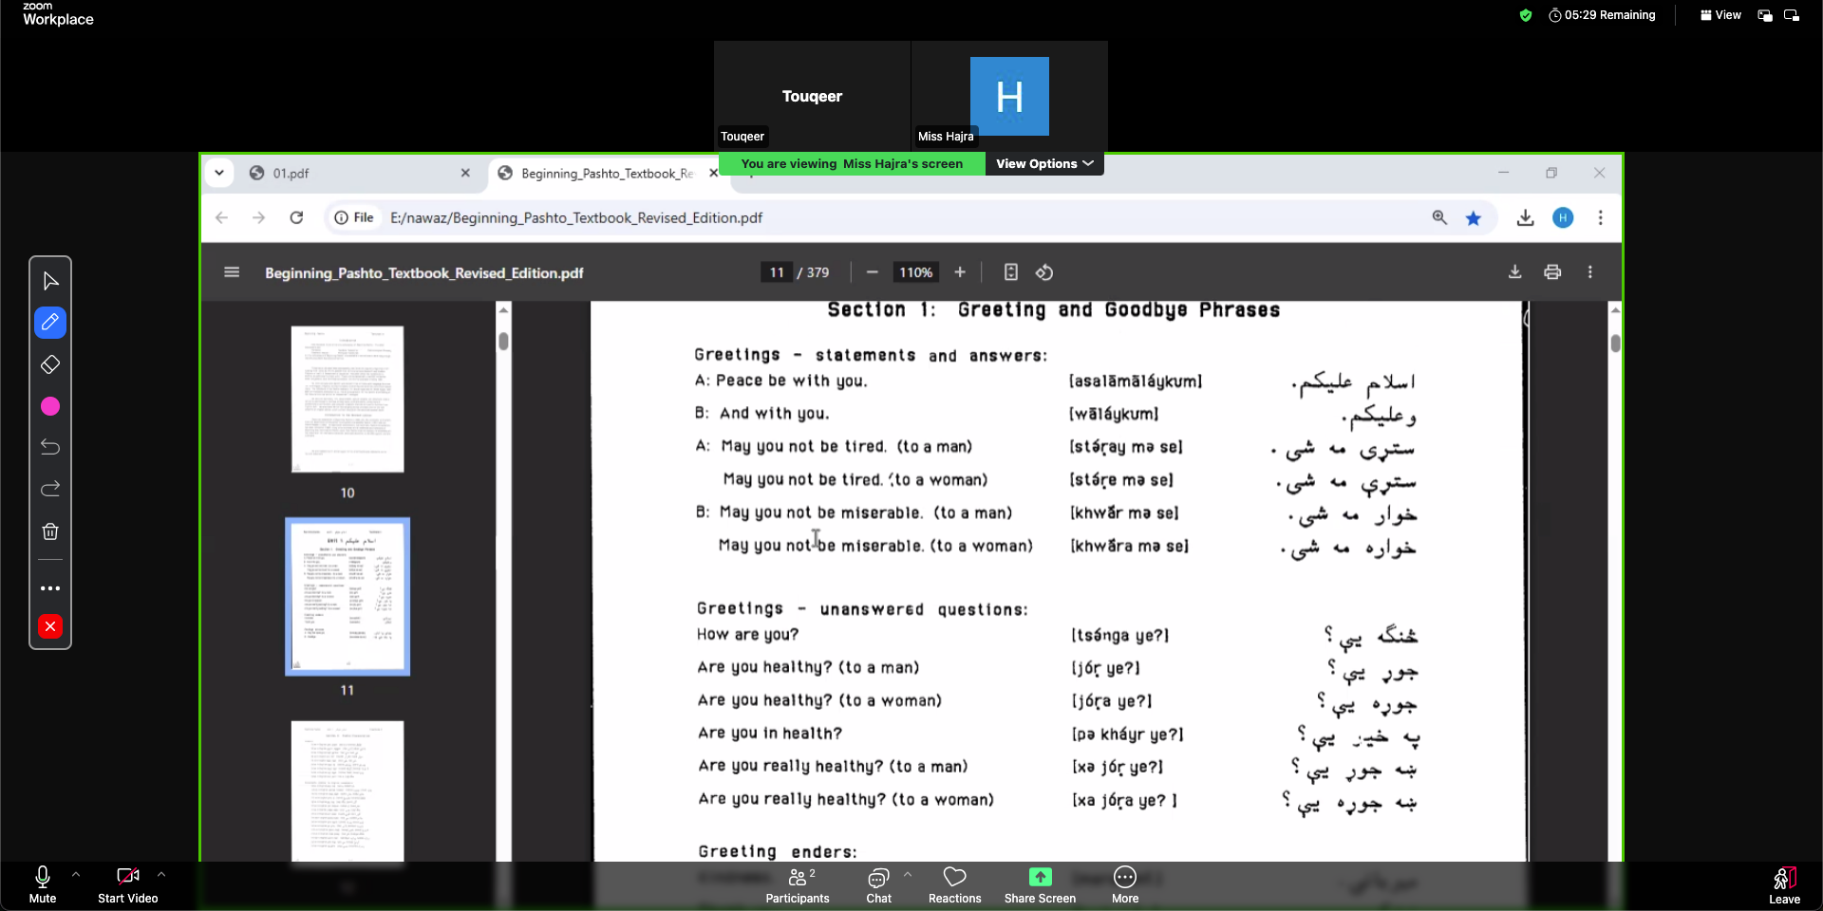Click the Zoom Workplace logo
This screenshot has width=1823, height=911.
click(58, 14)
